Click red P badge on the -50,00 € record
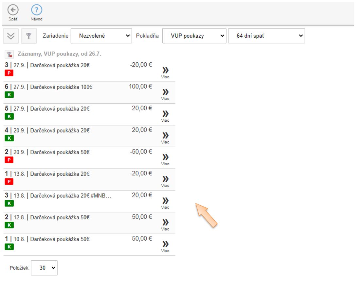 pyautogui.click(x=9, y=160)
